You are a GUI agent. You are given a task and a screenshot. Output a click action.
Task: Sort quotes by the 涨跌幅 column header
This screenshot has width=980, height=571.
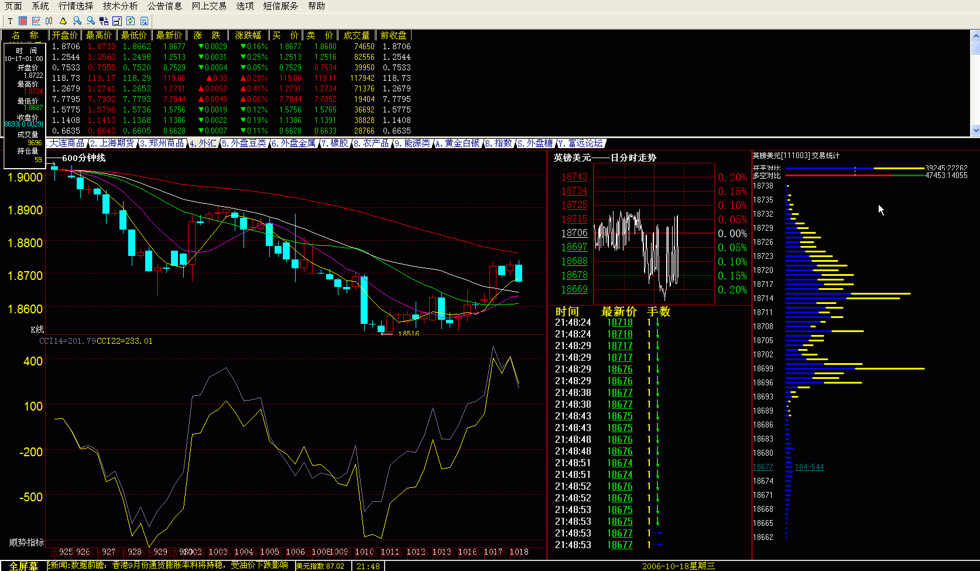pos(248,36)
